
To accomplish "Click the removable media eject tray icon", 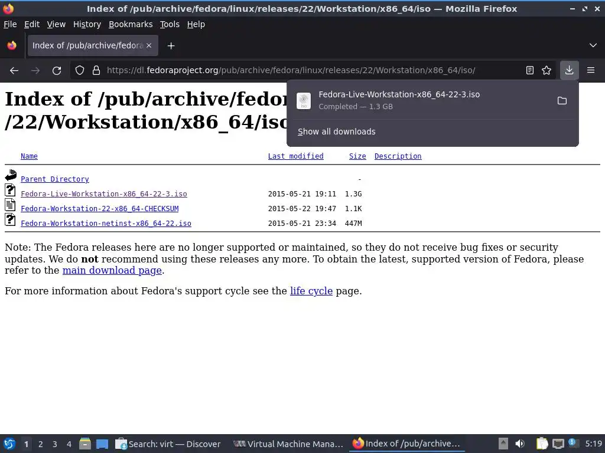I will tap(503, 444).
